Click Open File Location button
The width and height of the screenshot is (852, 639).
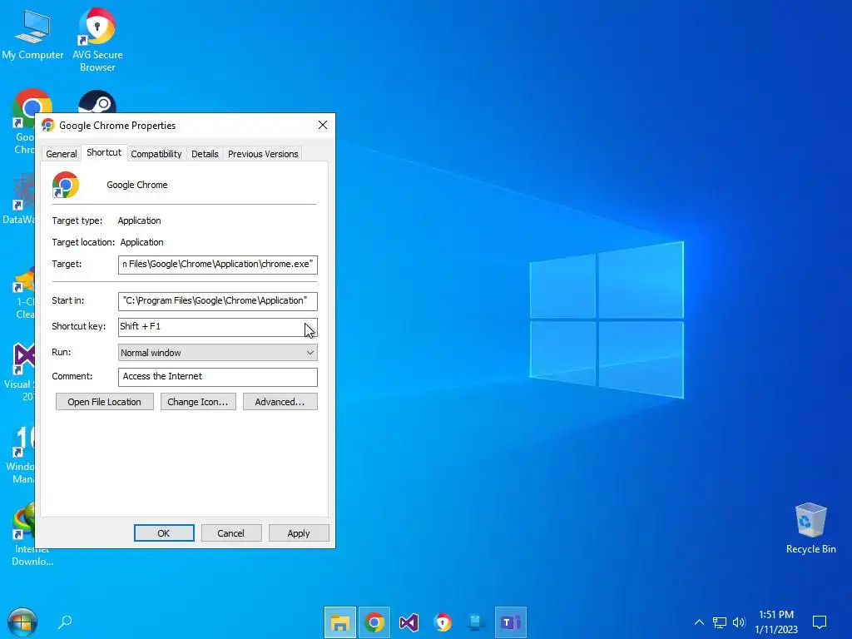click(x=104, y=402)
